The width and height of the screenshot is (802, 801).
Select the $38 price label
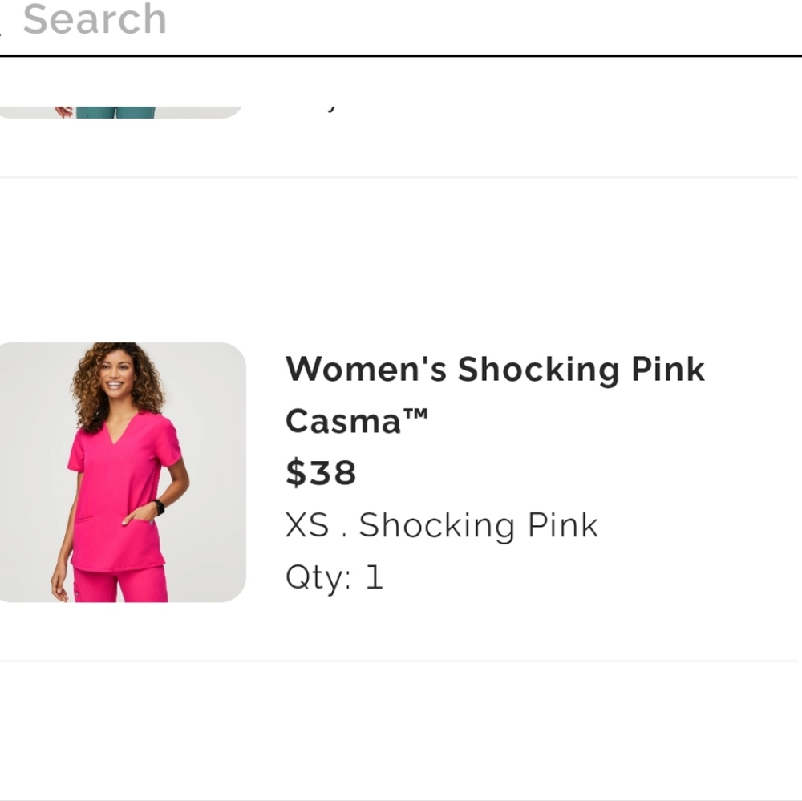[321, 473]
